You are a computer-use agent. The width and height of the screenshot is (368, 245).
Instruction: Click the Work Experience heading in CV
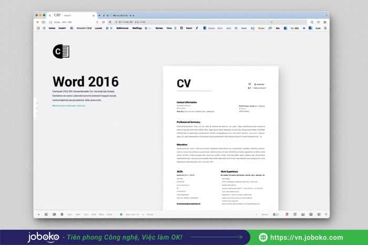coord(229,172)
